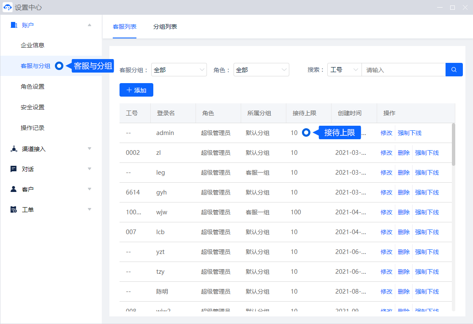
Task: Click 修改 for wjw row
Action: pyautogui.click(x=386, y=212)
